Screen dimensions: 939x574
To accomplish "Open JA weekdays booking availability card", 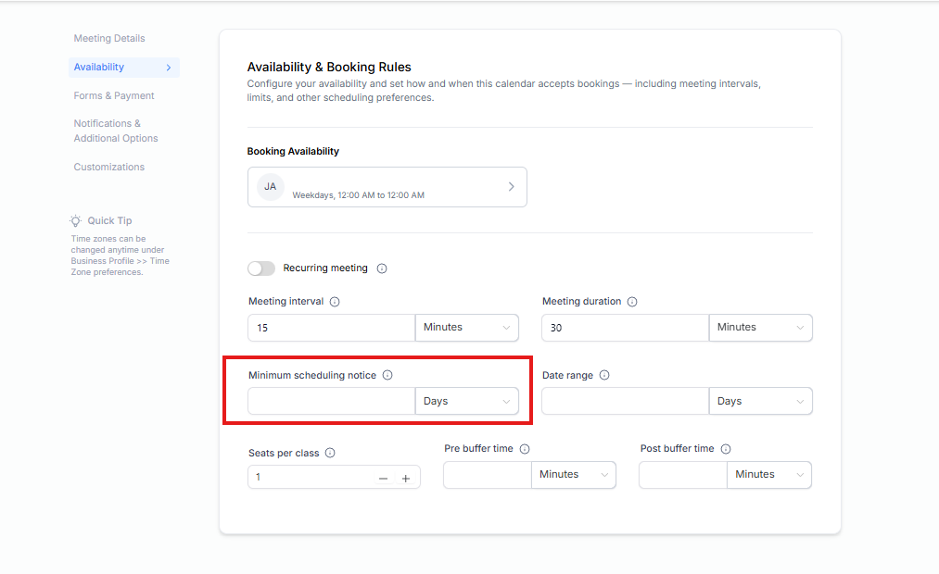I will click(387, 187).
